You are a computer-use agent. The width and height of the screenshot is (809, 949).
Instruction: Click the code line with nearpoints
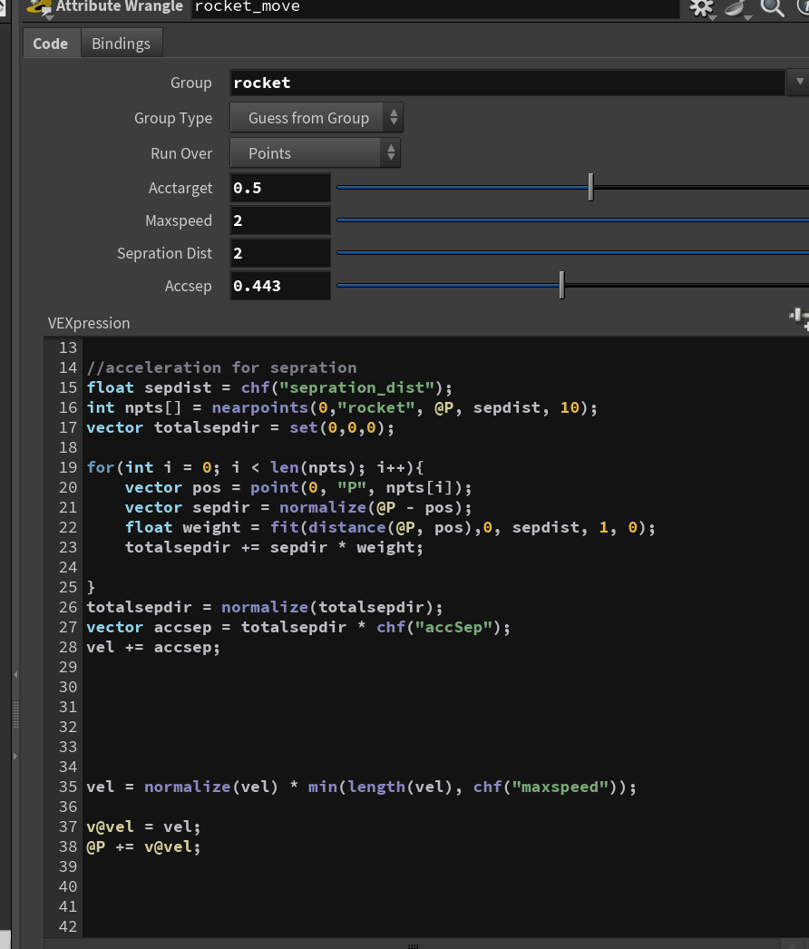pyautogui.click(x=342, y=407)
